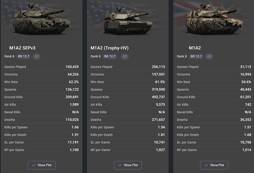Select the #2 rank badge
Viewport: 254px width, 173px height.
pos(125,56)
